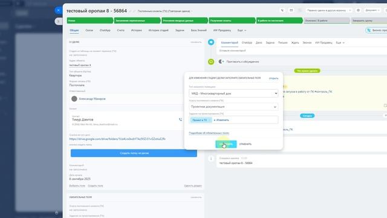Open the settings gear in the deal header
This screenshot has width=387, height=218.
[358, 10]
